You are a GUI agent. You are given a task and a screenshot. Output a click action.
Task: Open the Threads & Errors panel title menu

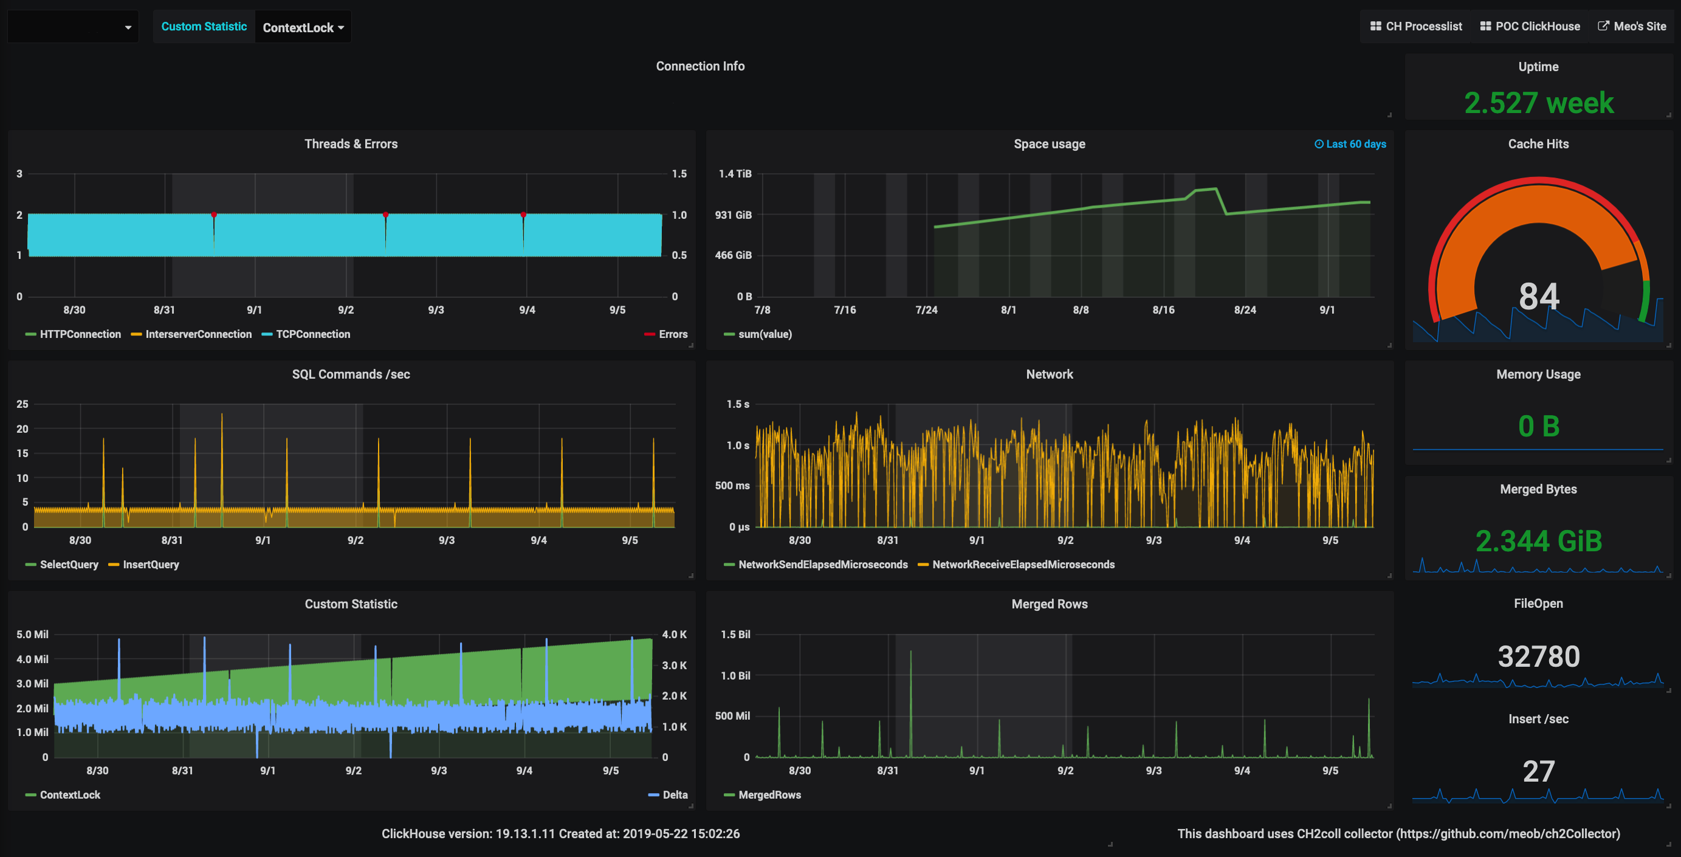tap(351, 144)
